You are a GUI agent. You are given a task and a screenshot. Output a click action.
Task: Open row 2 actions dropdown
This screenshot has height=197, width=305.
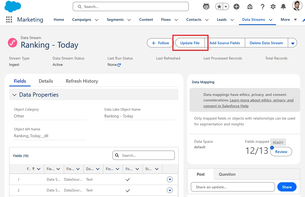170,190
